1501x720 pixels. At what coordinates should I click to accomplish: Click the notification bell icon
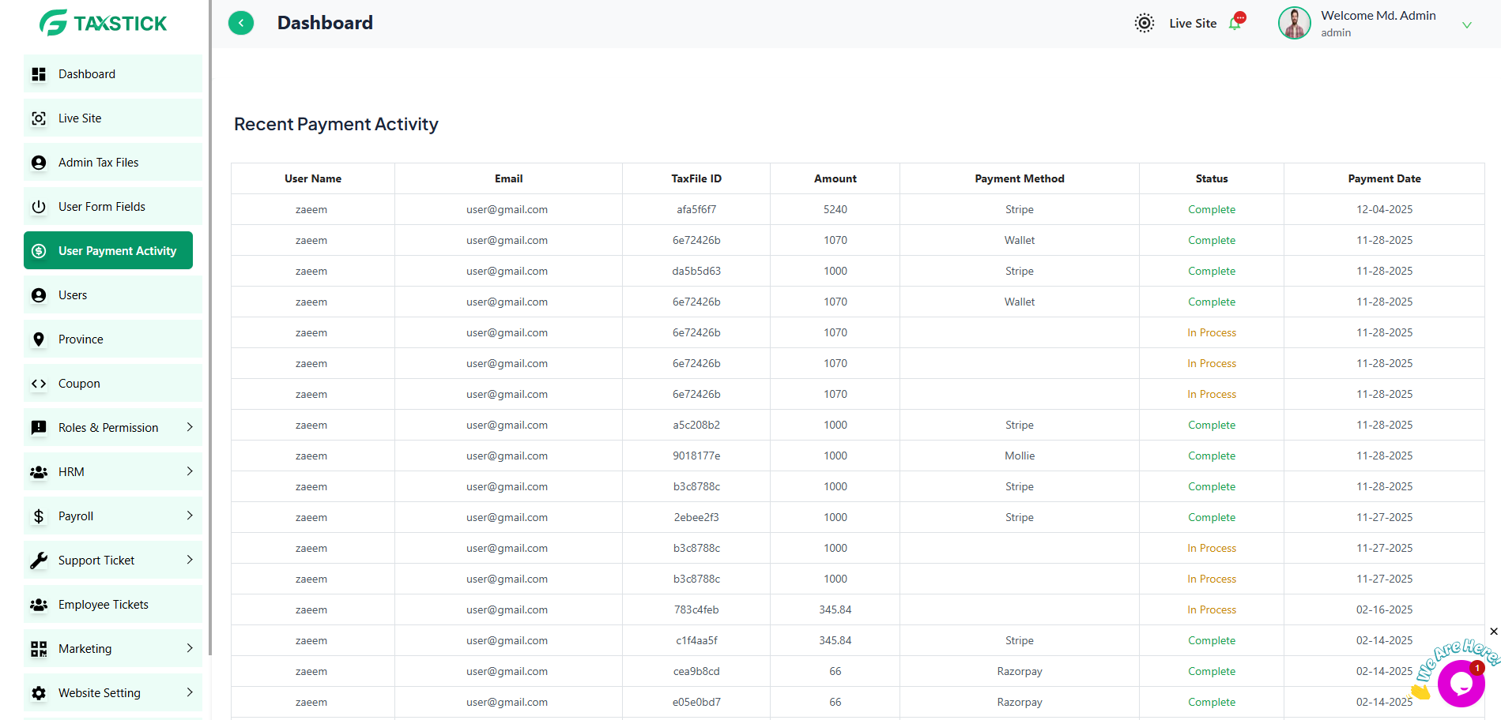coord(1235,24)
